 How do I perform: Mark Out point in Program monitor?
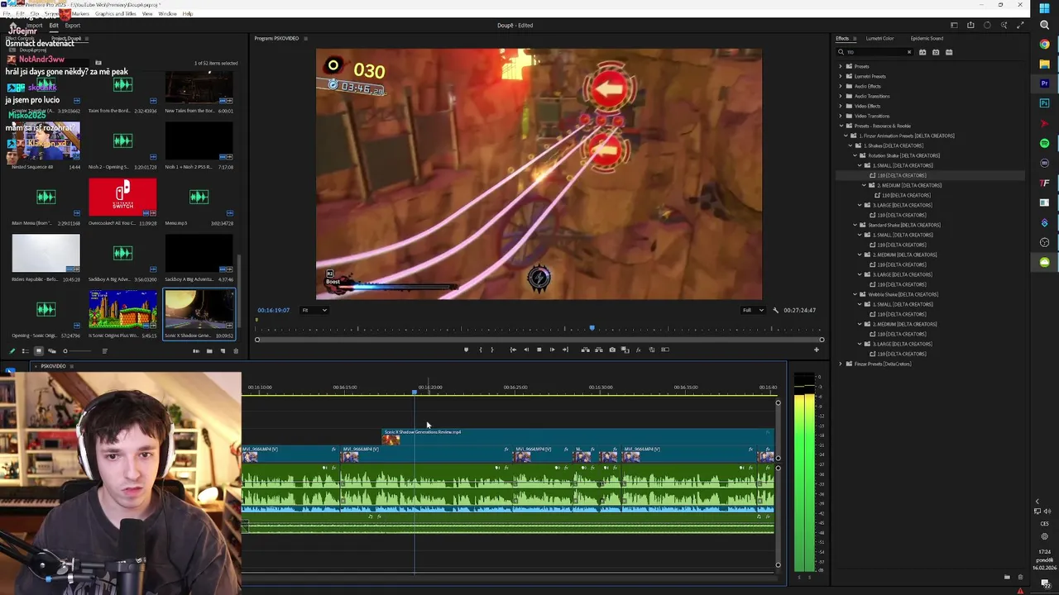(x=491, y=350)
